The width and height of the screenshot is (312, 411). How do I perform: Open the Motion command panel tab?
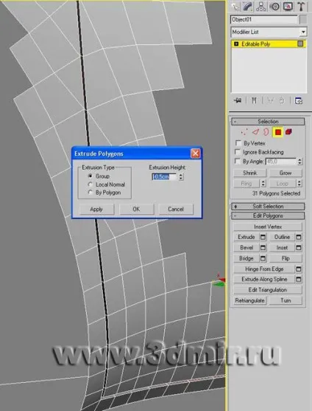[274, 7]
